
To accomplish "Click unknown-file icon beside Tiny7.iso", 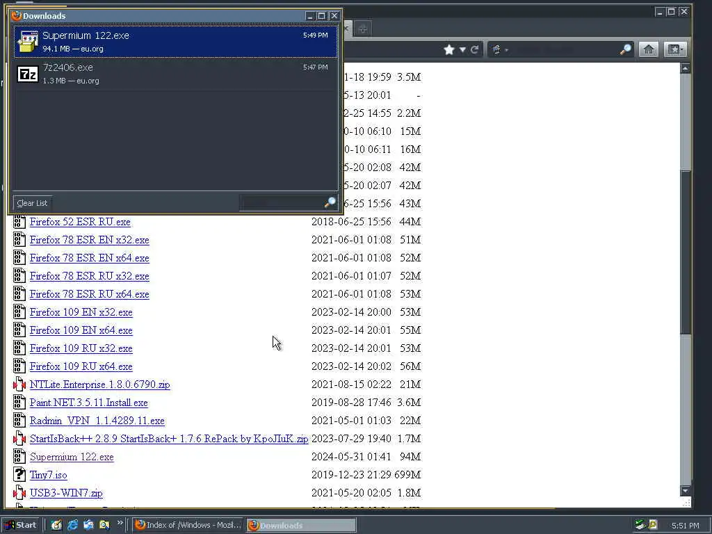I will (19, 474).
